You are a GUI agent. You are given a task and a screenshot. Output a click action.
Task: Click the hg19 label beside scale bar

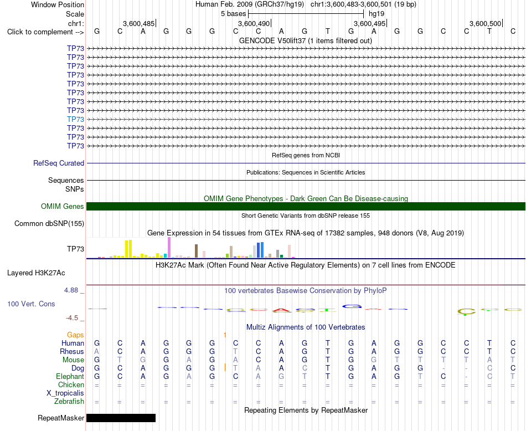(377, 14)
